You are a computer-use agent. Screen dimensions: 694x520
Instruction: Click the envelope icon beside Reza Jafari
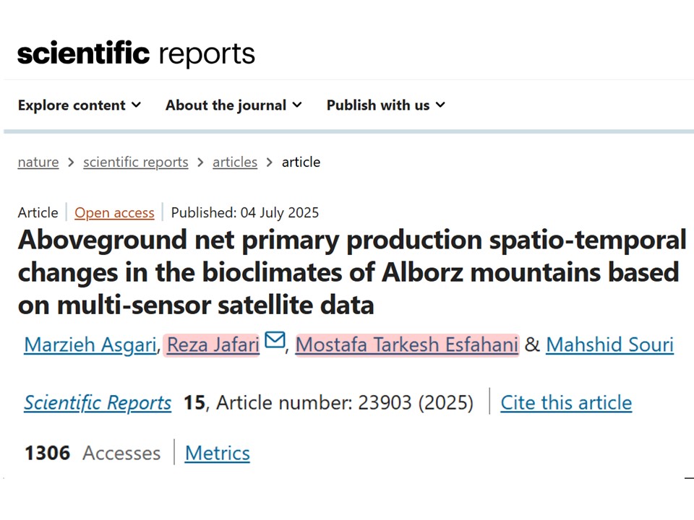click(275, 341)
